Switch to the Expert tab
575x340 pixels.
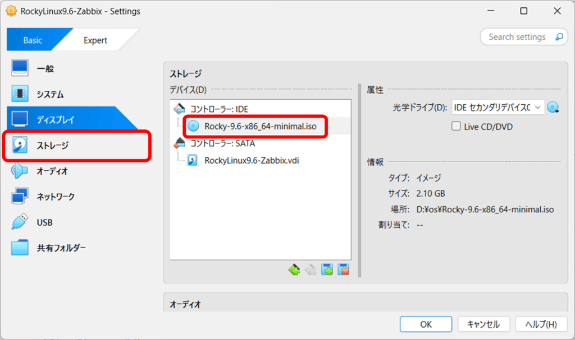coord(95,40)
